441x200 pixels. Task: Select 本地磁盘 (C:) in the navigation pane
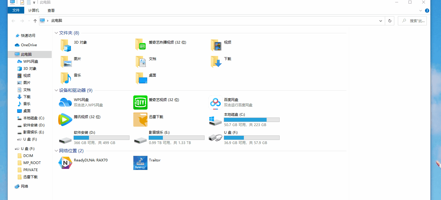[x=34, y=118]
